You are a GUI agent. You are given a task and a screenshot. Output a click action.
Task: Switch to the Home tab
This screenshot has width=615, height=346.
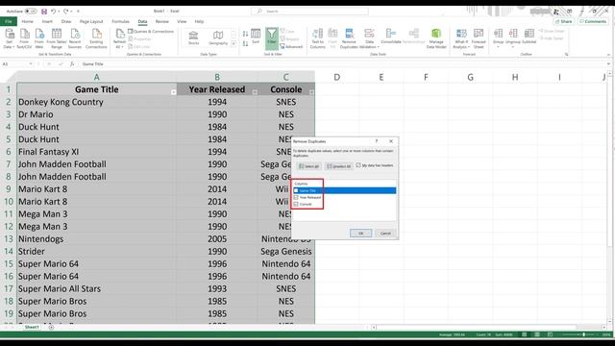28,21
